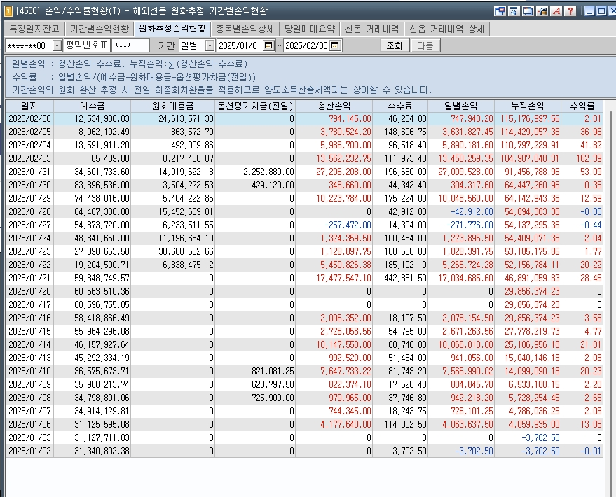616x497 pixels.
Task: Click the end date field 2025/02/06
Action: 306,46
